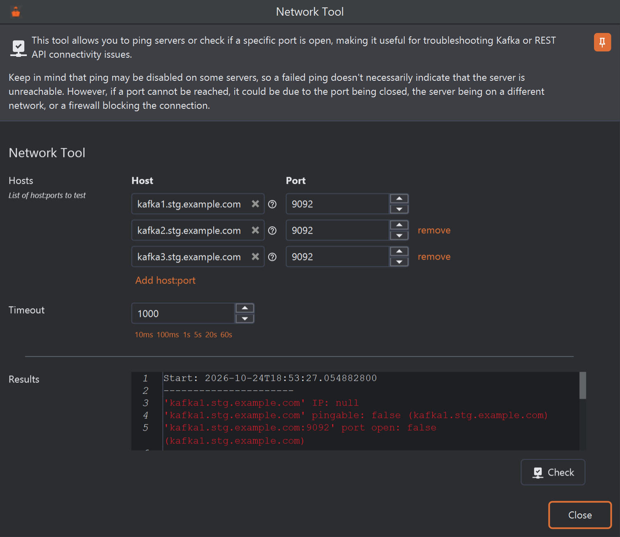Screen dimensions: 620x537
Task: Increase the Timeout value
Action: [x=245, y=308]
